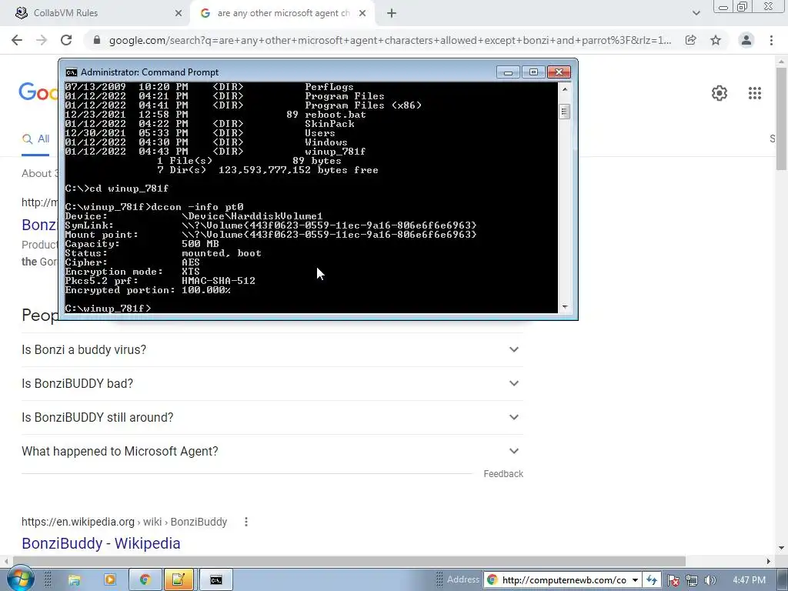This screenshot has width=788, height=591.
Task: Expand 'What happened to Microsoft Agent?' question
Action: click(x=272, y=451)
